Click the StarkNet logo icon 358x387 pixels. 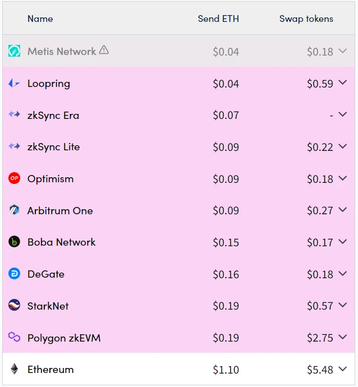tap(14, 305)
